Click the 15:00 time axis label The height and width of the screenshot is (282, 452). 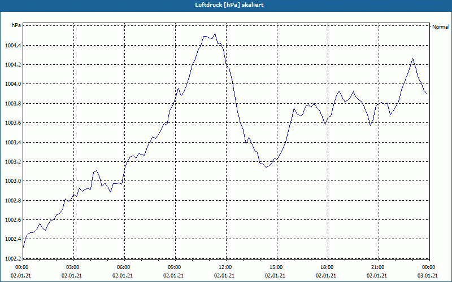(x=276, y=267)
